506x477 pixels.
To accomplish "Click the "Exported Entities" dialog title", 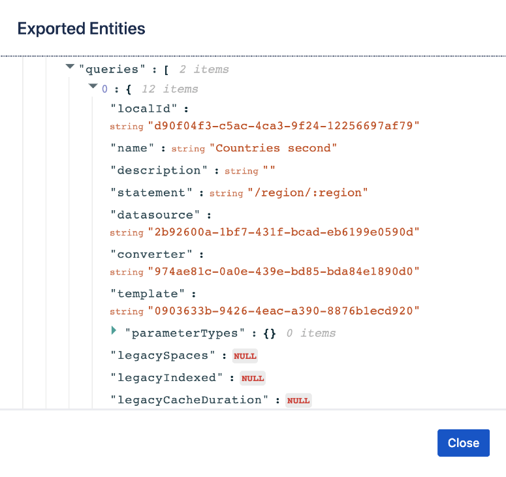I will (x=81, y=29).
